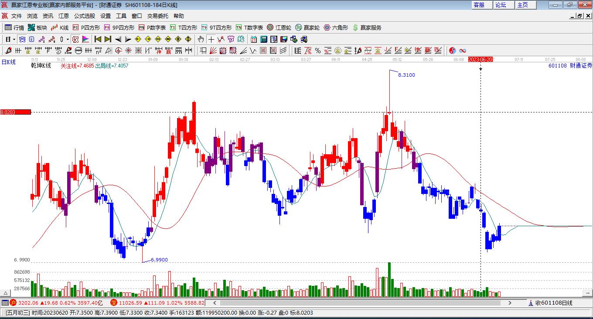Click the status bar grid icon

tap(5, 303)
